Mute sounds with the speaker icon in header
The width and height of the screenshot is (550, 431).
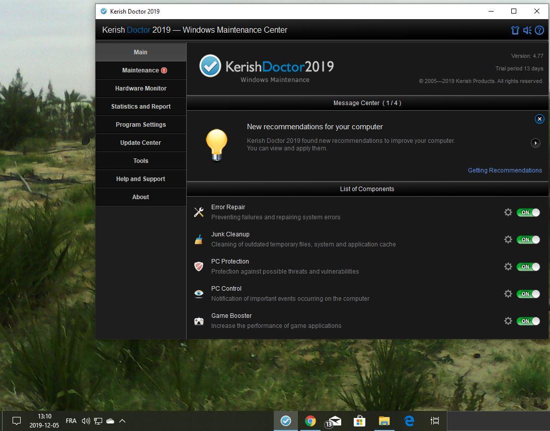pos(527,30)
